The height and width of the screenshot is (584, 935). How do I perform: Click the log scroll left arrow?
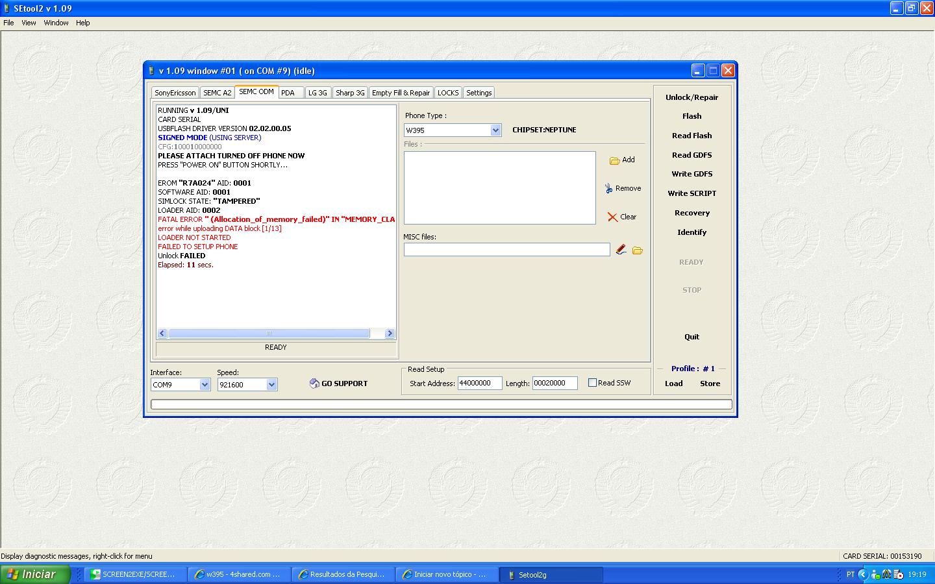tap(162, 334)
